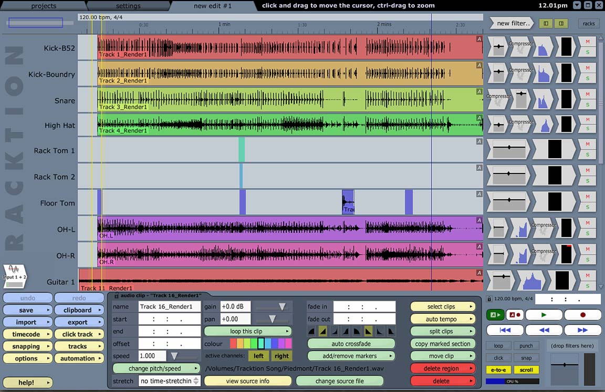Open the import popup menu
The width and height of the screenshot is (605, 392).
coord(27,322)
